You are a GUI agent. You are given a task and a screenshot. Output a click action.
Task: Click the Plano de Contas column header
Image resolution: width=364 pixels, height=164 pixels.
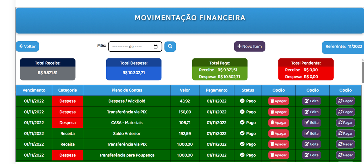pyautogui.click(x=127, y=90)
